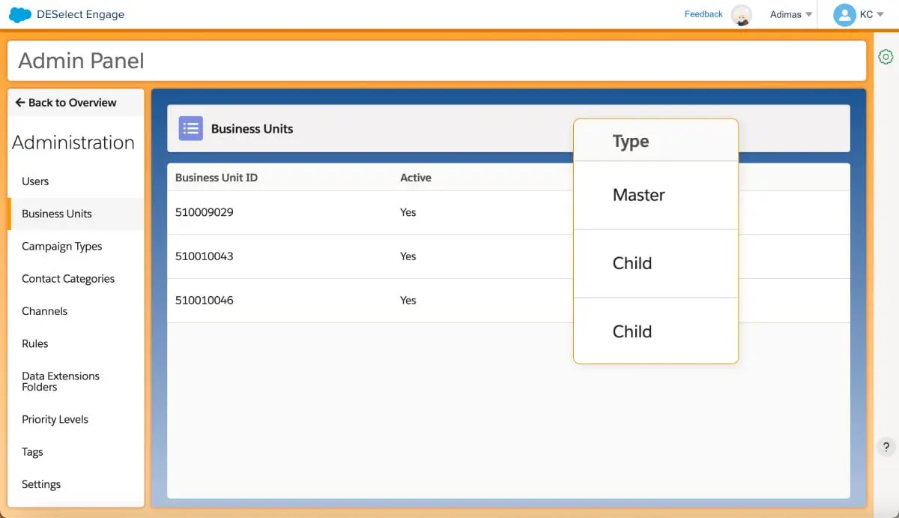Open the Tags admin page
This screenshot has width=899, height=518.
32,452
